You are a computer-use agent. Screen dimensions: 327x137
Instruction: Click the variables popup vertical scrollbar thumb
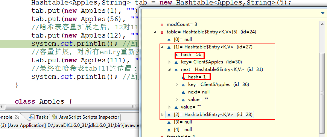point(322,93)
